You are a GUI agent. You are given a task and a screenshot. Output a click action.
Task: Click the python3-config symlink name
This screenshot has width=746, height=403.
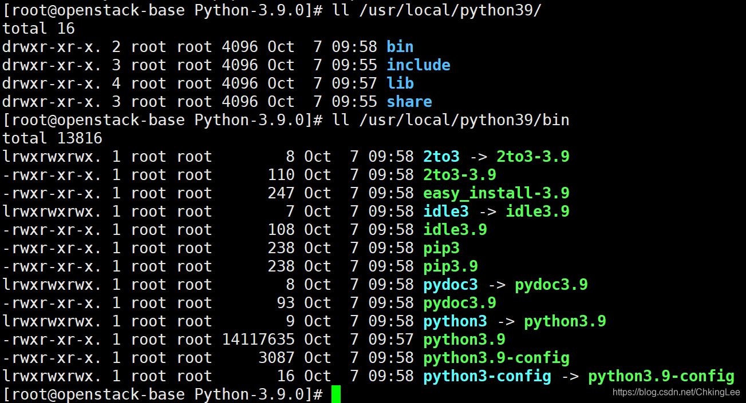(x=487, y=376)
